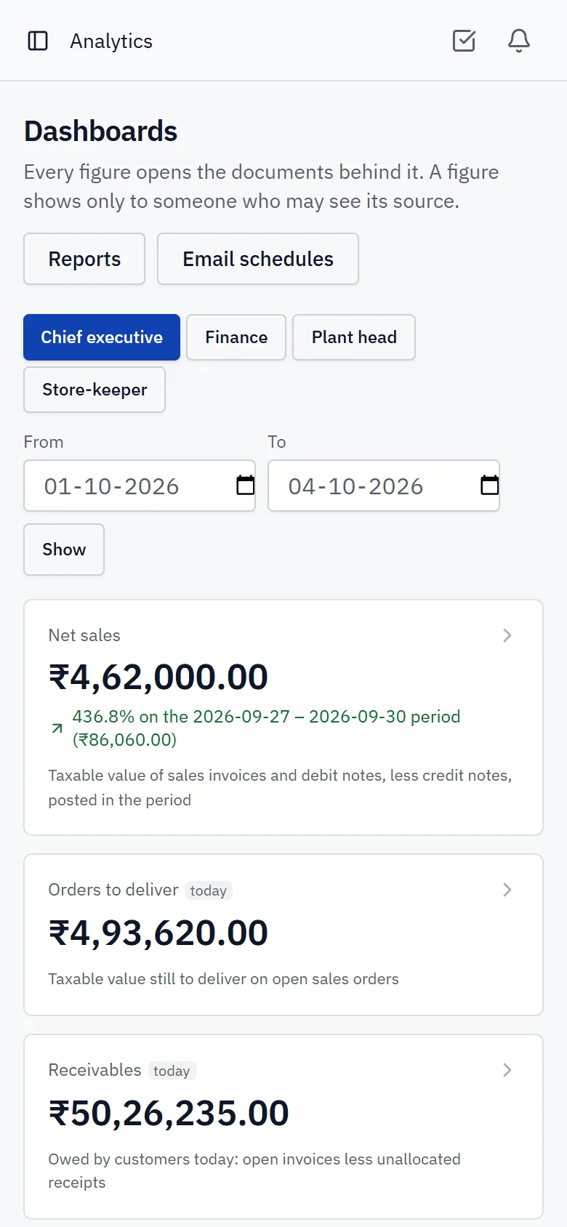
Task: Switch to the Finance dashboard tab
Action: 236,337
